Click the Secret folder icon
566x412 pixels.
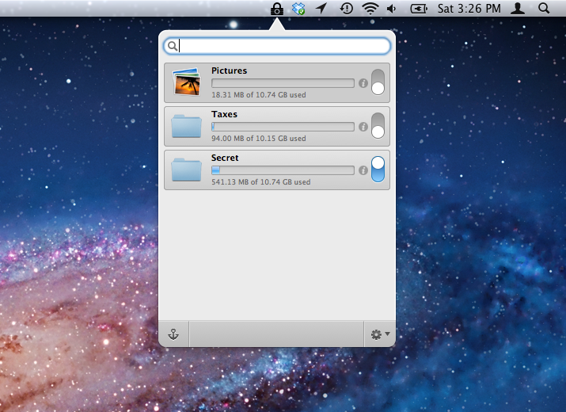coord(186,170)
